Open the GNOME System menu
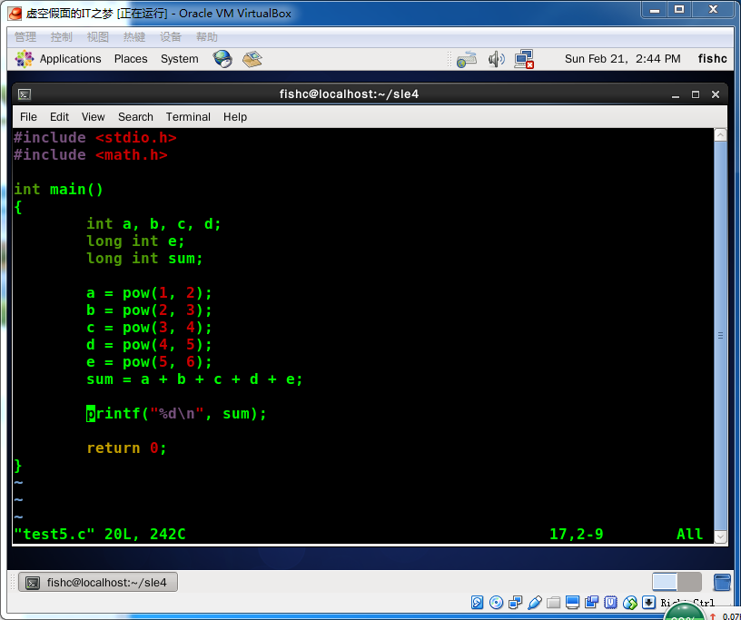Screen dimensions: 741x620 [x=180, y=59]
